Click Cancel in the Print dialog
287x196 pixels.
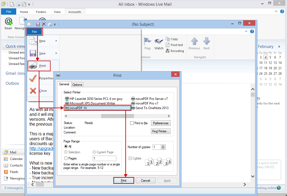(x=146, y=180)
